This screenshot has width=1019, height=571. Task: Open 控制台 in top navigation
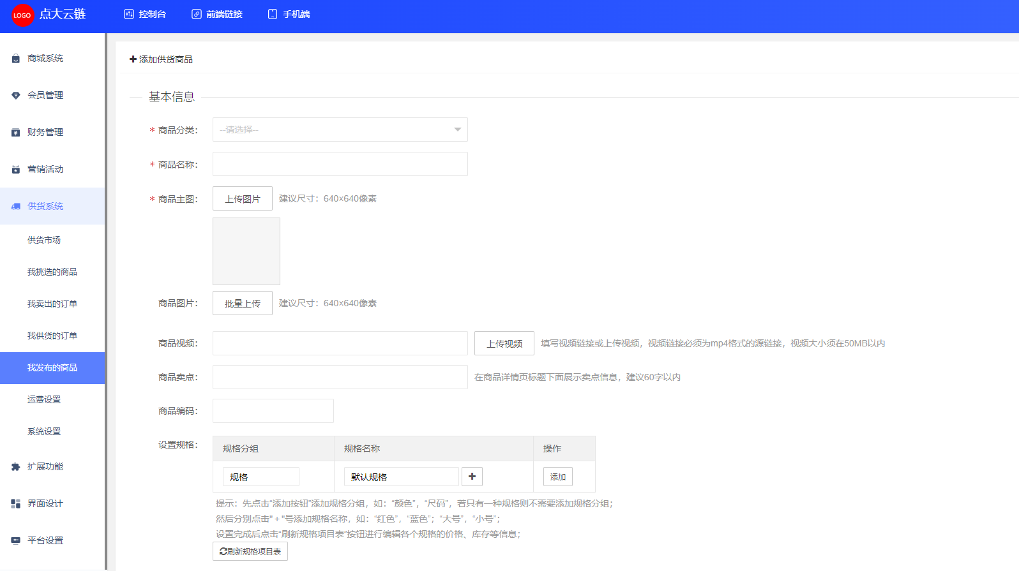coord(145,14)
